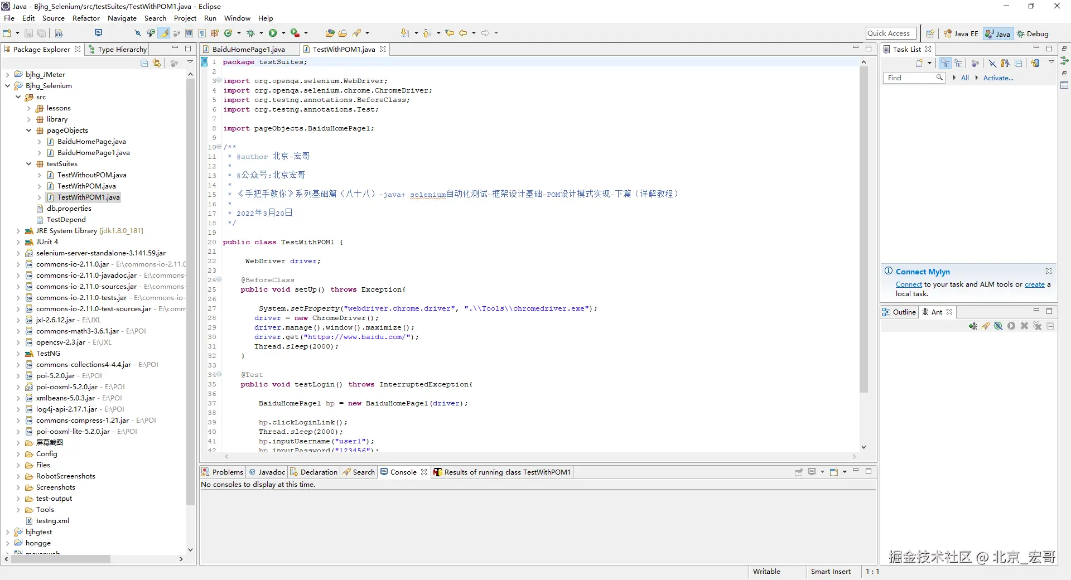This screenshot has width=1071, height=580.
Task: Click the Open Perspective icon
Action: 930,33
